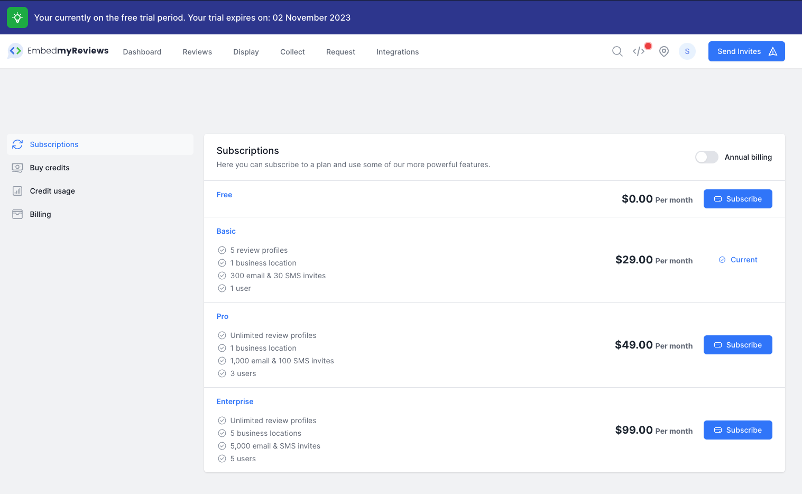
Task: Click the embed code icon with red notification dot
Action: coord(639,51)
